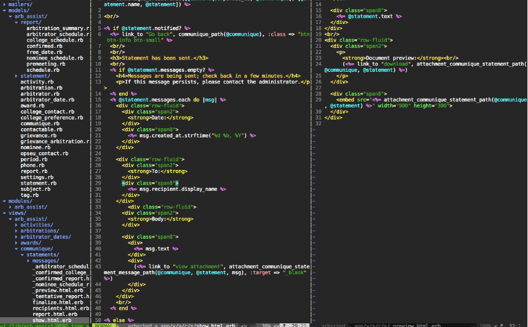Click '<strong>Body:</strong>' on line 35

coord(160,219)
